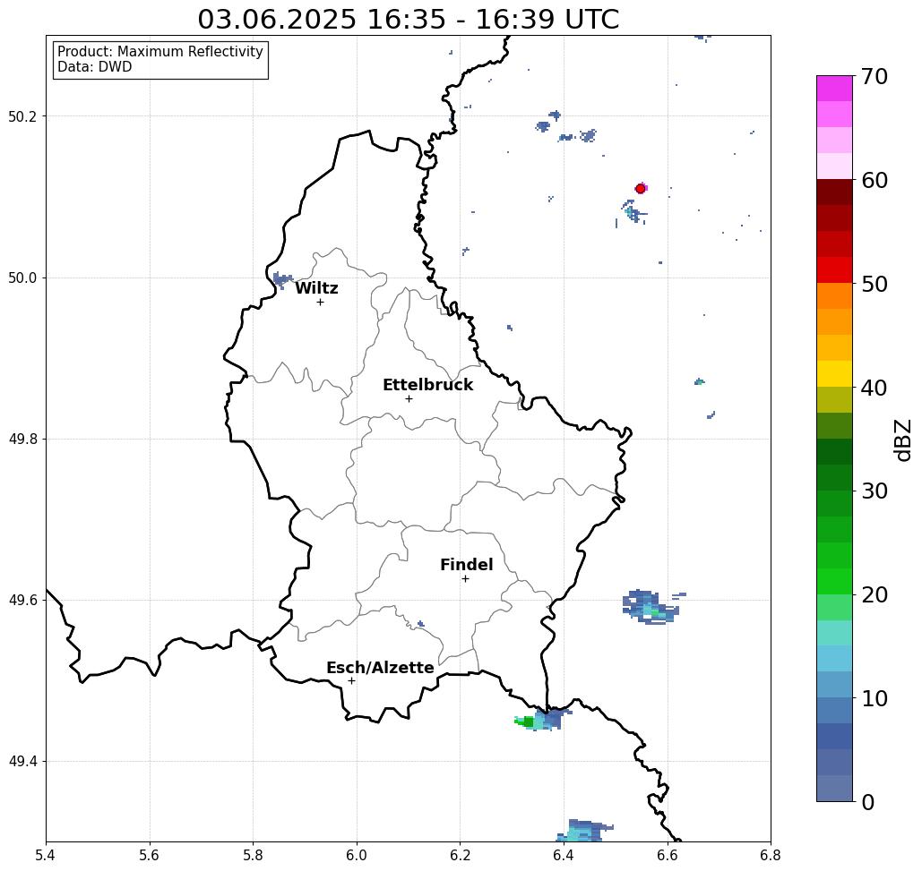Click the longitude tick label 6.0

357,855
